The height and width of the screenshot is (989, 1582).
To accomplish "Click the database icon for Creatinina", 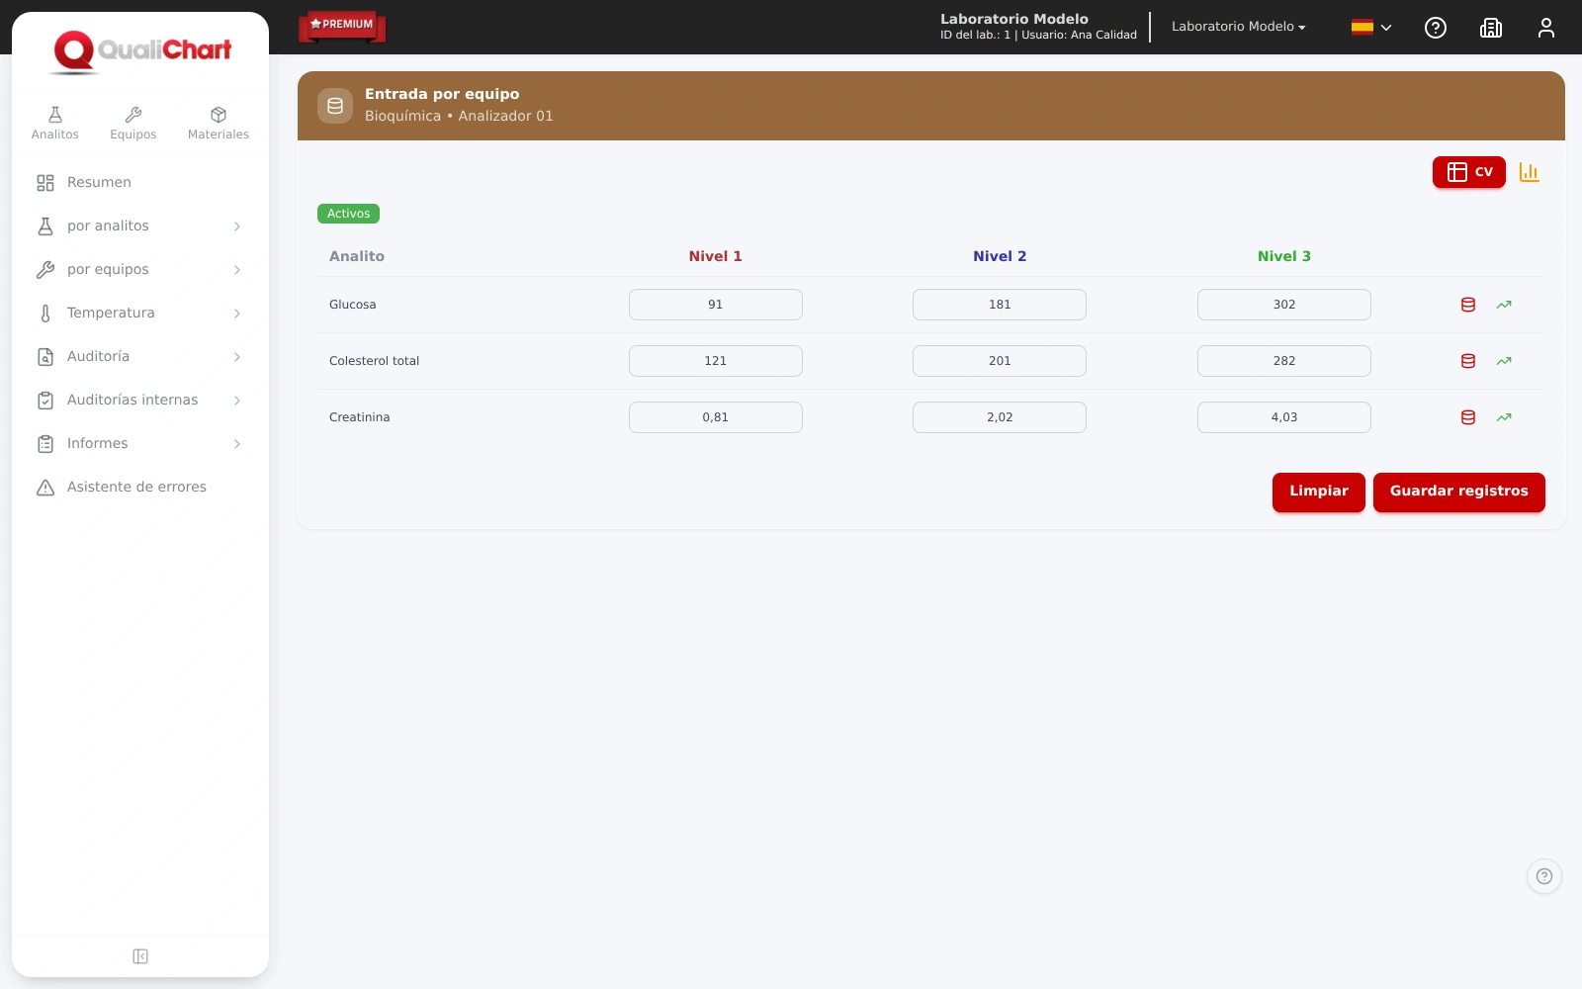I will coord(1468,417).
